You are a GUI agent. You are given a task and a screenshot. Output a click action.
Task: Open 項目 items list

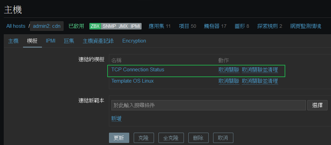pos(184,26)
